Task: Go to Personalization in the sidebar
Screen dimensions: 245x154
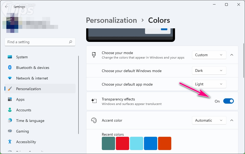Action: tap(28, 89)
